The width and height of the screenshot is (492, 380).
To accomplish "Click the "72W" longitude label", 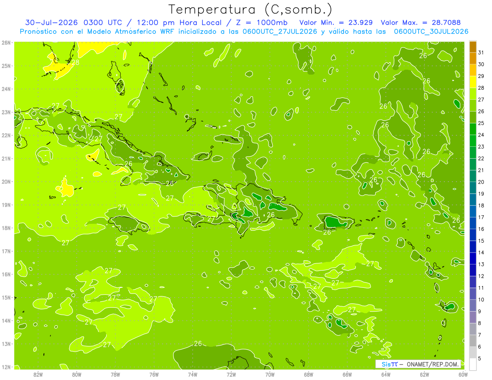I will [231, 374].
